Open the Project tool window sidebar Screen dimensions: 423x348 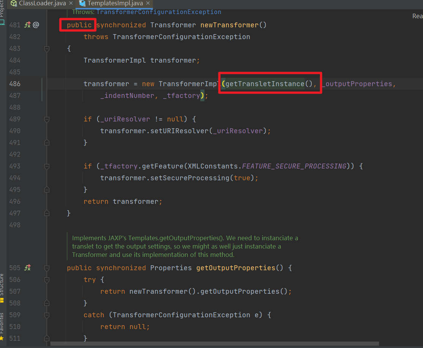[3, 9]
